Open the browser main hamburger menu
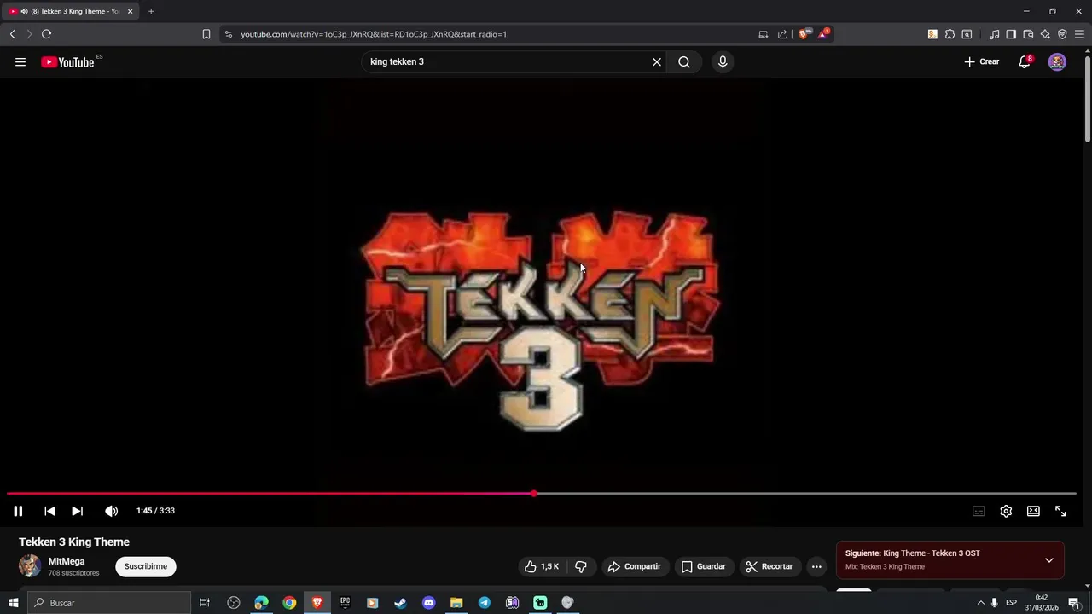The height and width of the screenshot is (614, 1092). point(1079,34)
